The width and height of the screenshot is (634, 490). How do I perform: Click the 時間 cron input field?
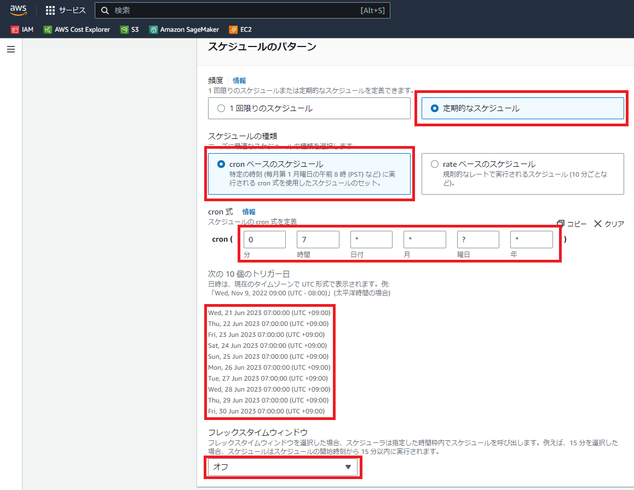point(318,239)
